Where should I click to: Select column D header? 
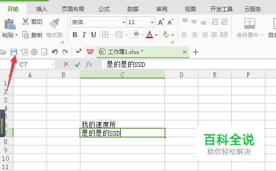coord(181,75)
